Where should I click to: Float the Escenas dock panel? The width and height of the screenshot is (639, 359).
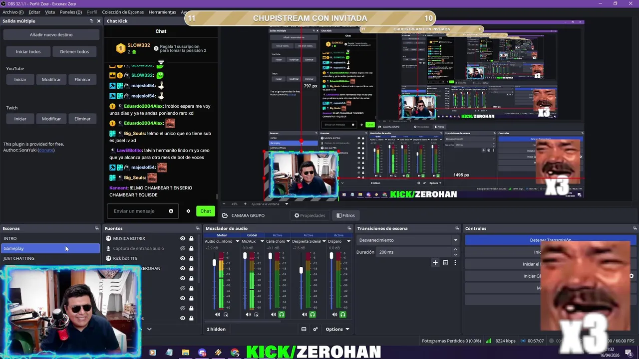point(97,228)
